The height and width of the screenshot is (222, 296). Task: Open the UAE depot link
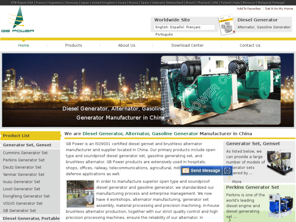(x=215, y=2)
